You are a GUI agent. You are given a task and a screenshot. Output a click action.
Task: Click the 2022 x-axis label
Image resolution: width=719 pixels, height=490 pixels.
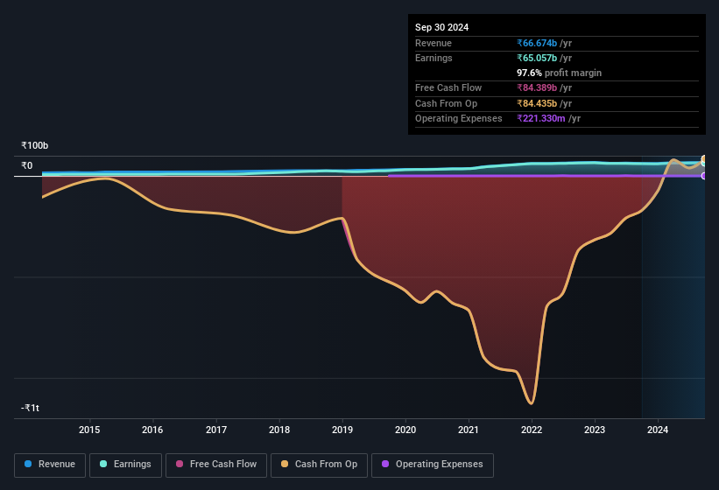[x=532, y=430]
